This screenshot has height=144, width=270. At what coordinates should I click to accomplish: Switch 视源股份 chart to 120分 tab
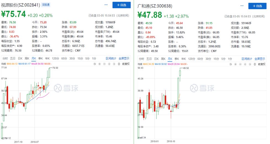click(55, 58)
